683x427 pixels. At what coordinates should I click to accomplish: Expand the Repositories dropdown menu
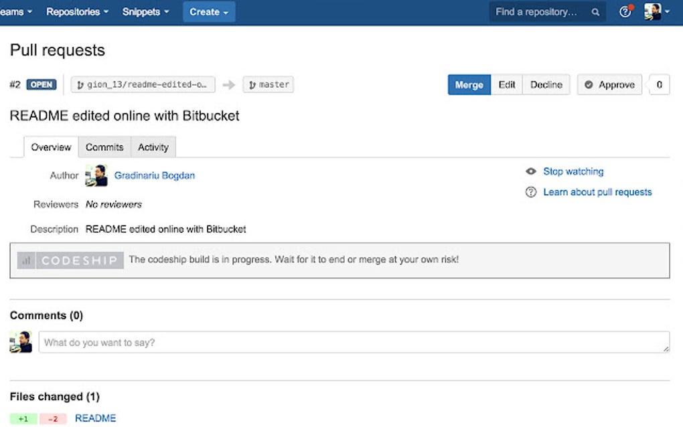click(77, 12)
